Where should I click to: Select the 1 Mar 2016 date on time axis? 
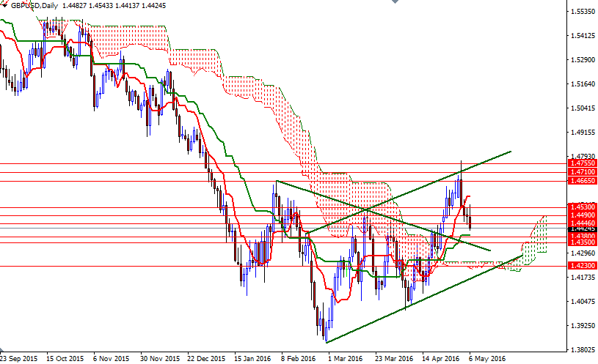coord(346,359)
